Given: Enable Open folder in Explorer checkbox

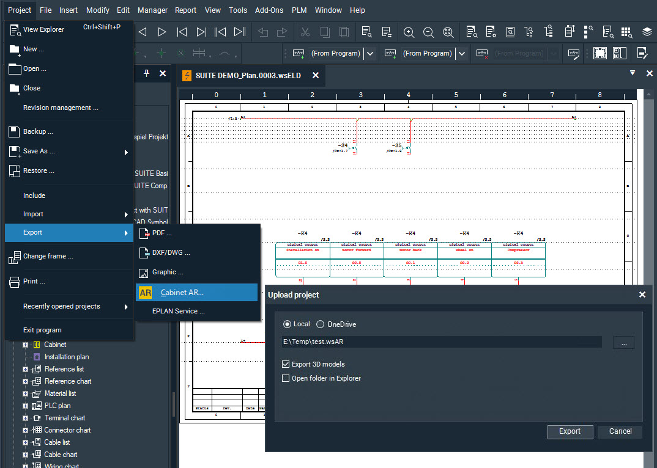Looking at the screenshot, I should (x=286, y=378).
